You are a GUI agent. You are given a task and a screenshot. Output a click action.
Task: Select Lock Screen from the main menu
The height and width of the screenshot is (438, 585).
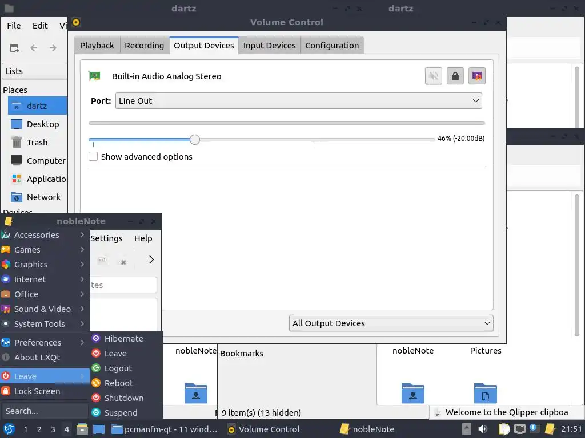pyautogui.click(x=45, y=391)
